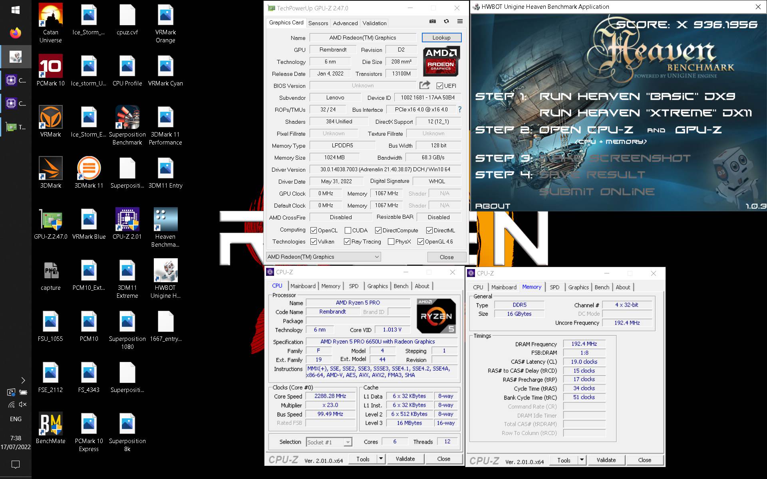Click the Core Speed value in CPU-Z
The width and height of the screenshot is (767, 479).
(x=330, y=396)
